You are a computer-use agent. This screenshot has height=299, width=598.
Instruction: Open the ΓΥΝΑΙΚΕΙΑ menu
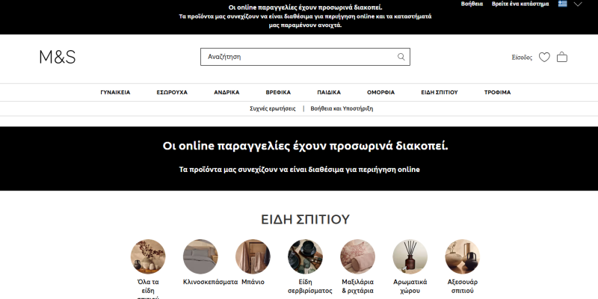pyautogui.click(x=115, y=93)
